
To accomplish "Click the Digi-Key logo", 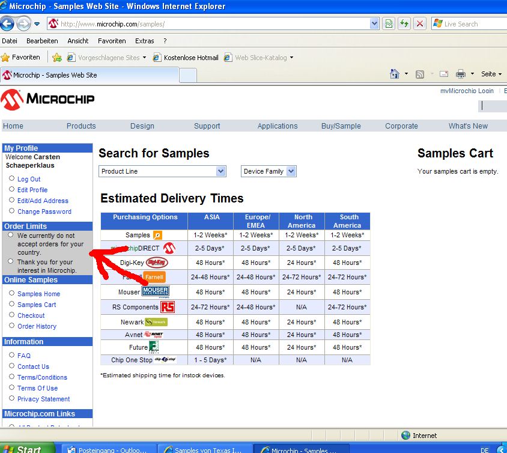I will click(157, 263).
